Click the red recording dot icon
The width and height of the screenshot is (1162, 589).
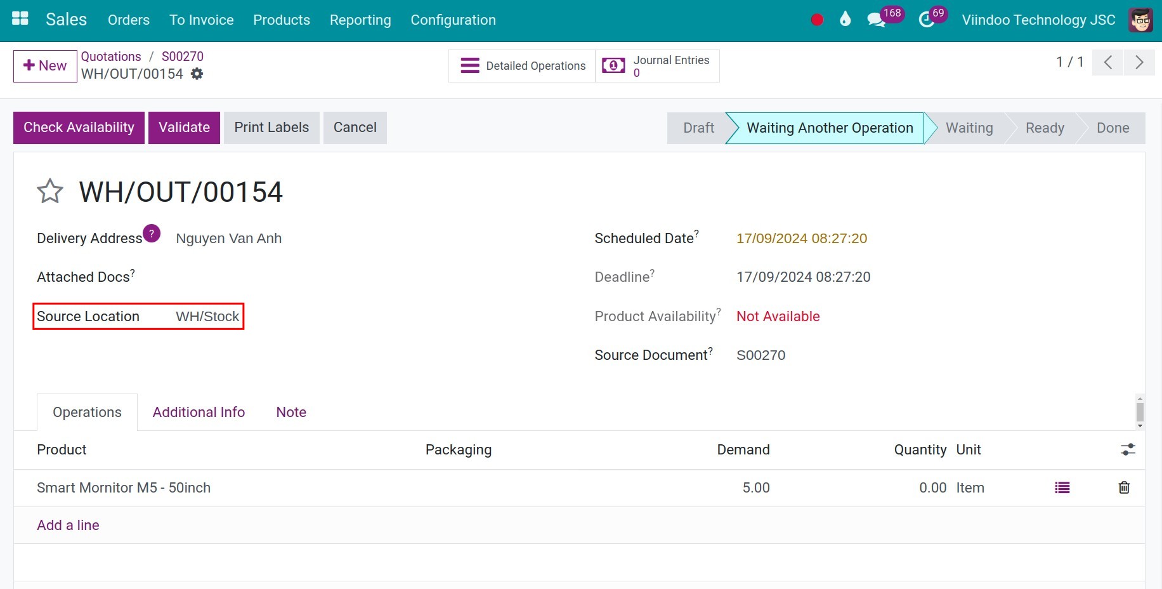point(817,20)
